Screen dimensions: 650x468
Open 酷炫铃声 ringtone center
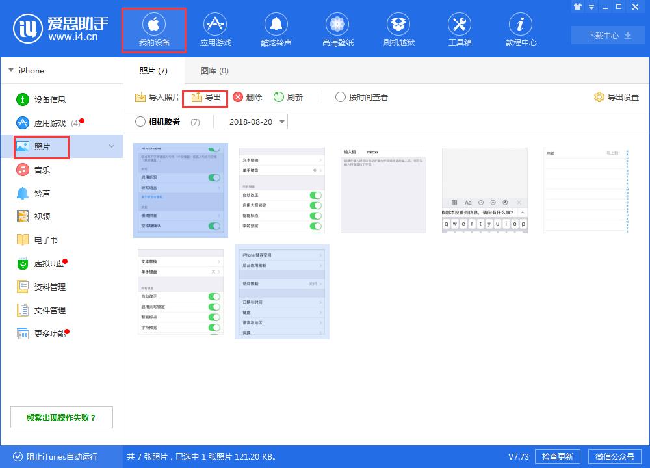pyautogui.click(x=276, y=29)
